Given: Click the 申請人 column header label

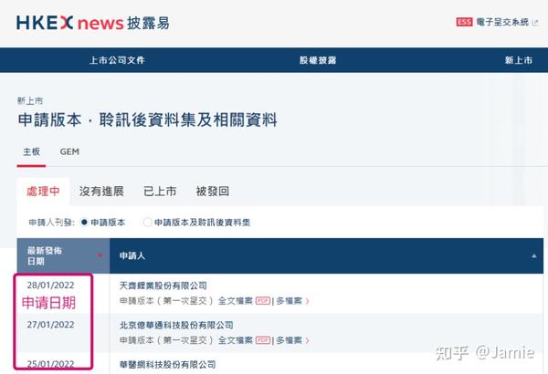Looking at the screenshot, I should tap(132, 255).
